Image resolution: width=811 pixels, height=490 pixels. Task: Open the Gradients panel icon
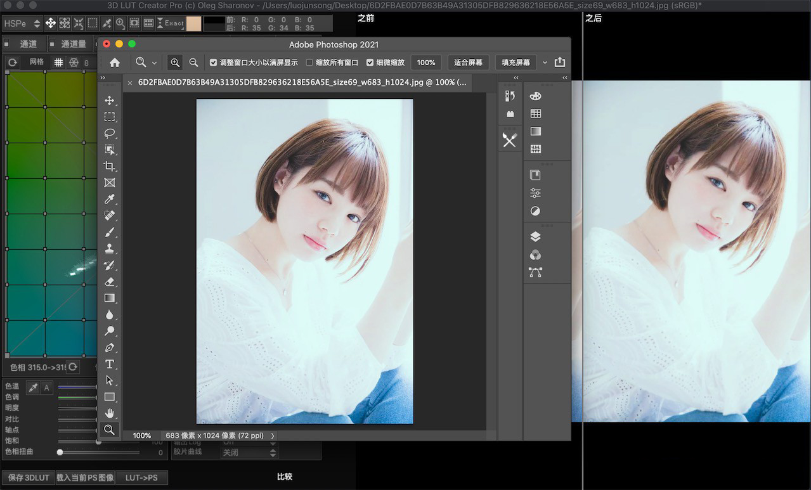click(535, 131)
